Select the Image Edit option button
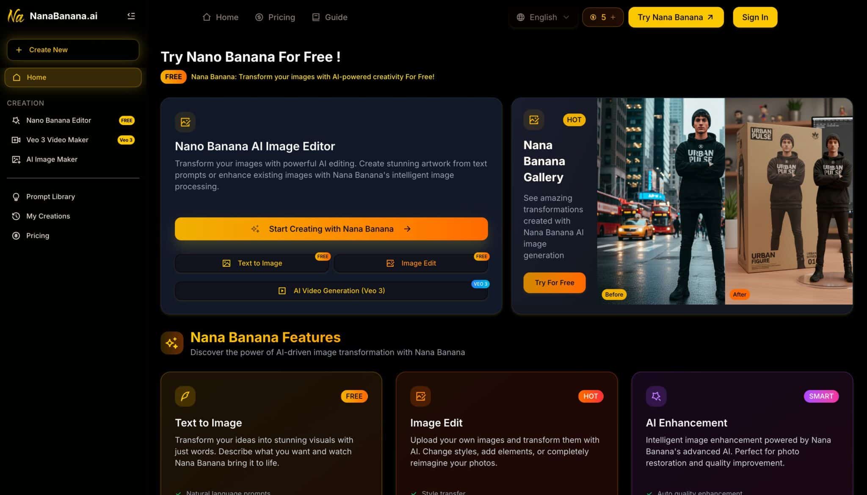The image size is (867, 495). click(411, 263)
